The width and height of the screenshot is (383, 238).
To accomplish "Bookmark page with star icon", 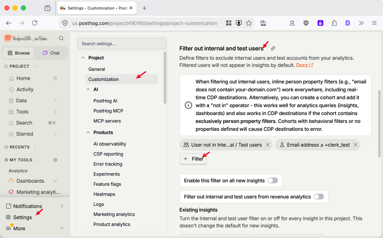I will (x=249, y=23).
